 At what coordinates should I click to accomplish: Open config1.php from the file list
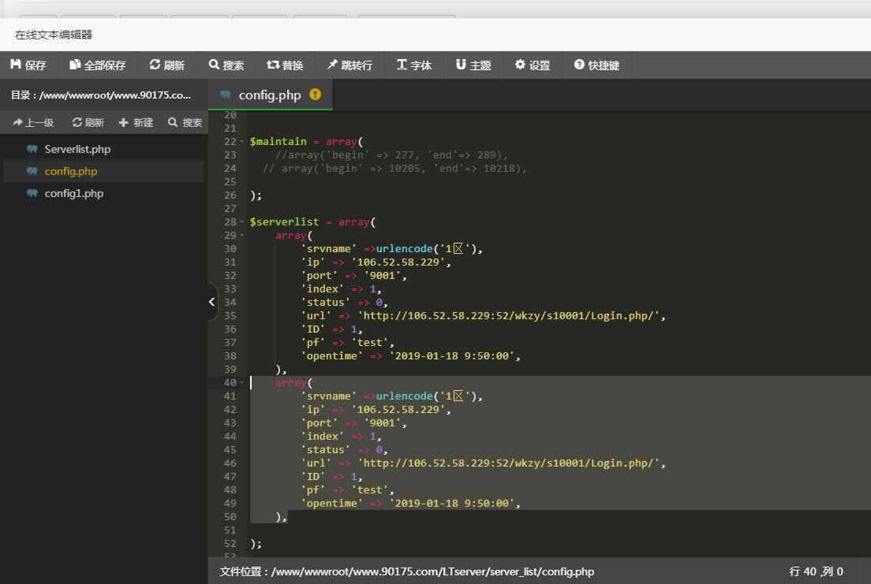(73, 193)
